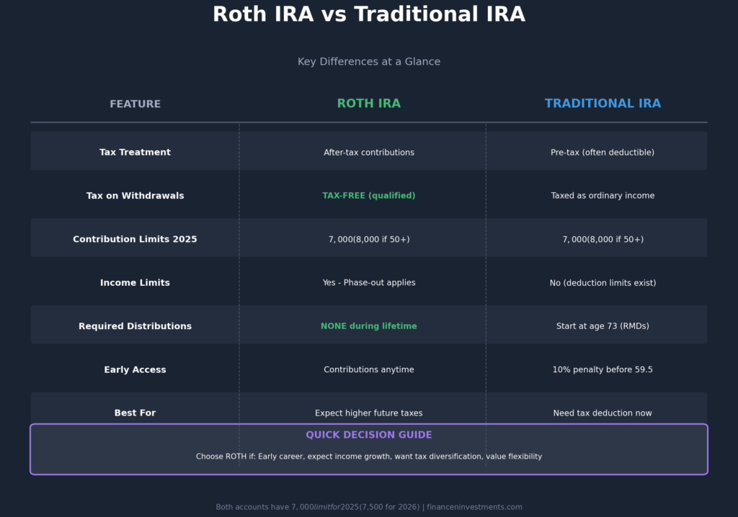Select Contributions anytime under Early Access

[369, 369]
